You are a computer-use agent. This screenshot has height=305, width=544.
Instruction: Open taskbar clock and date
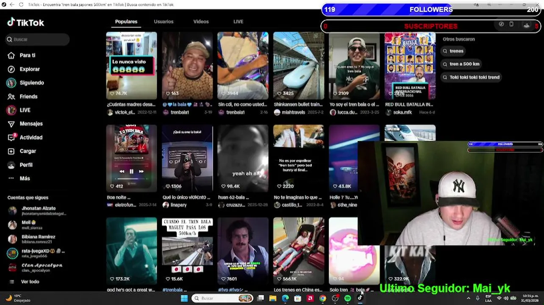(x=530, y=298)
